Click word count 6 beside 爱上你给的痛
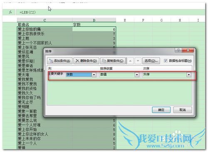This screenshot has width=208, height=152. coord(94,29)
